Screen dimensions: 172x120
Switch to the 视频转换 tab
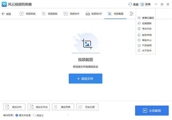(28, 14)
